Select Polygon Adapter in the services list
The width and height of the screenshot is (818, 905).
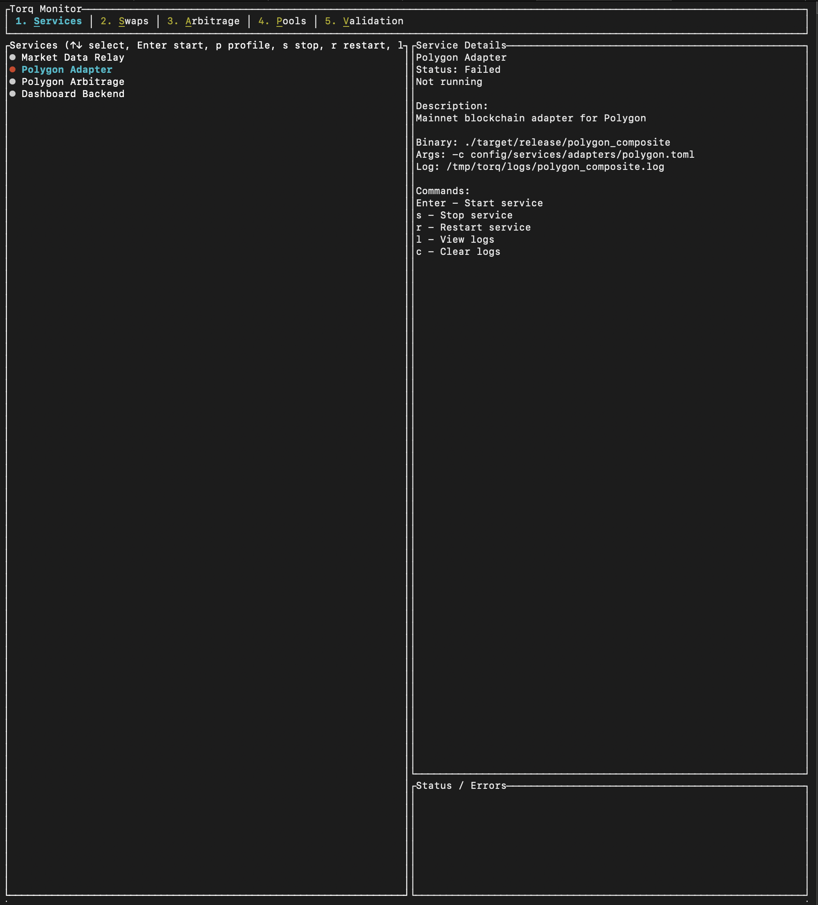click(206, 70)
